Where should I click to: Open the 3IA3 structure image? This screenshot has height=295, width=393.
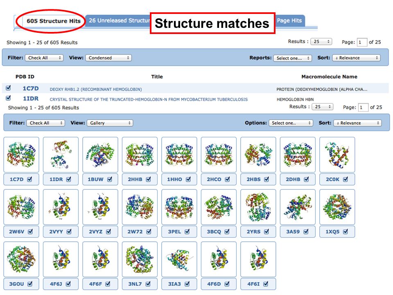click(179, 259)
